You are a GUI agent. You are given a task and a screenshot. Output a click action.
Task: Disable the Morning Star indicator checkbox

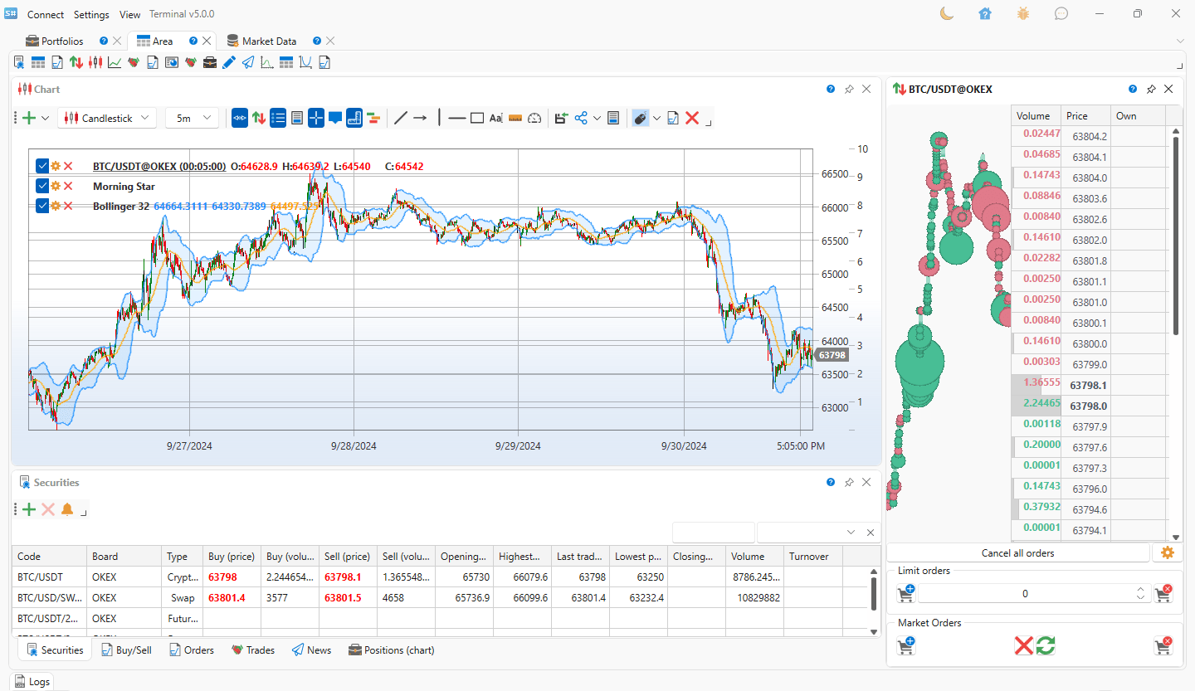42,186
